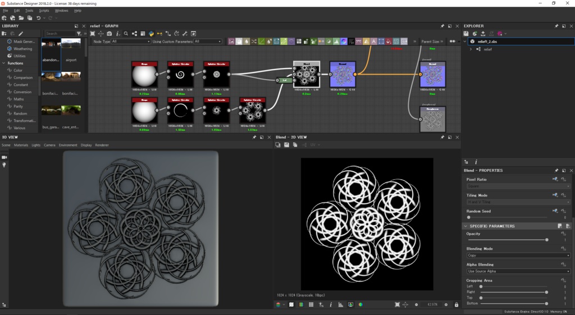Open the Using Custom Parameters dropdown
This screenshot has height=315, width=575.
click(208, 42)
